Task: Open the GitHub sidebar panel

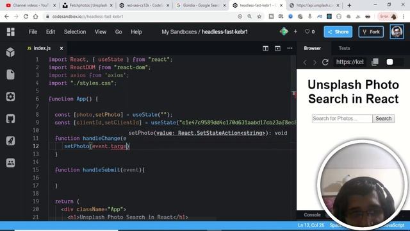Action: point(10,119)
